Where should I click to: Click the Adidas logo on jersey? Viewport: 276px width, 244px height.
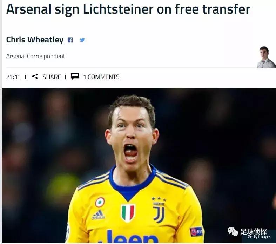[98, 215]
